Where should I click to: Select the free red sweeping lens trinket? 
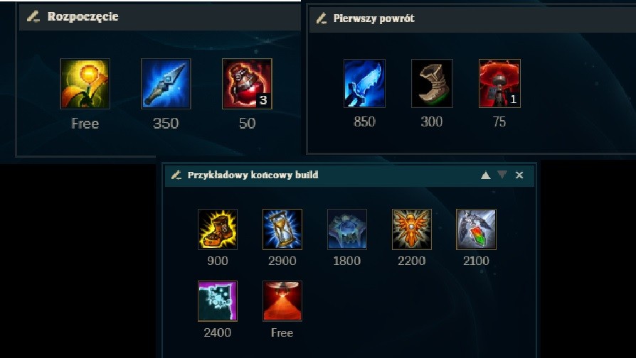(282, 301)
